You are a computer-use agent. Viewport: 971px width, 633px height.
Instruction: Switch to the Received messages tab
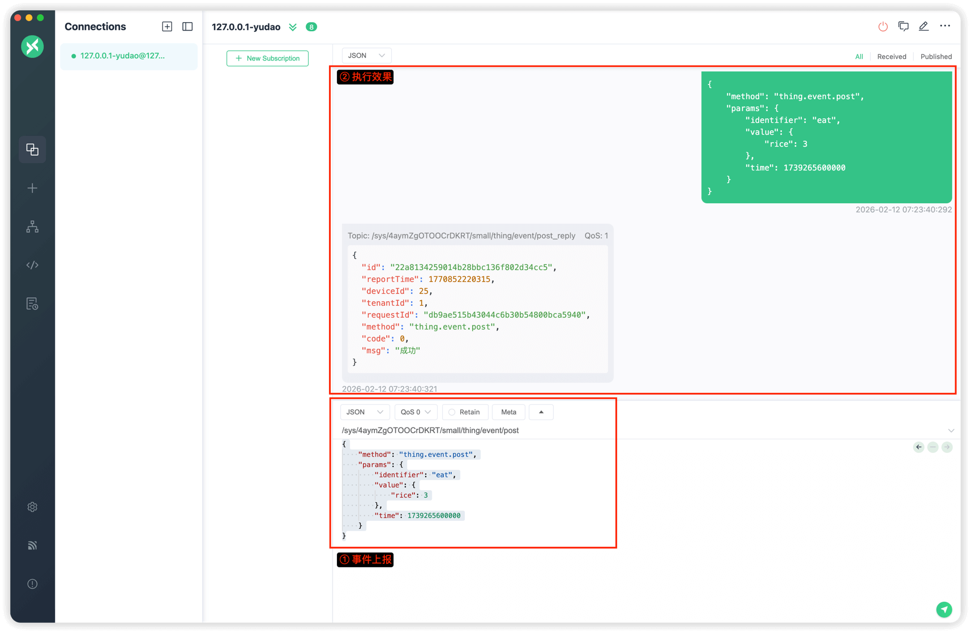pos(891,57)
